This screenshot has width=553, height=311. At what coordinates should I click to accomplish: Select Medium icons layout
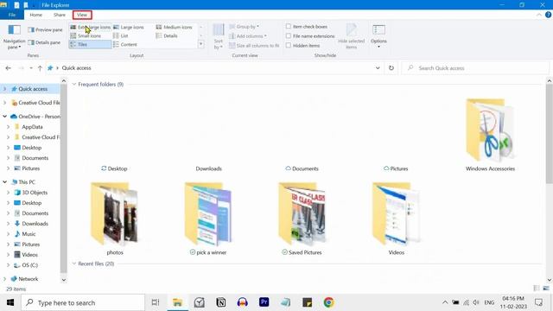[175, 27]
